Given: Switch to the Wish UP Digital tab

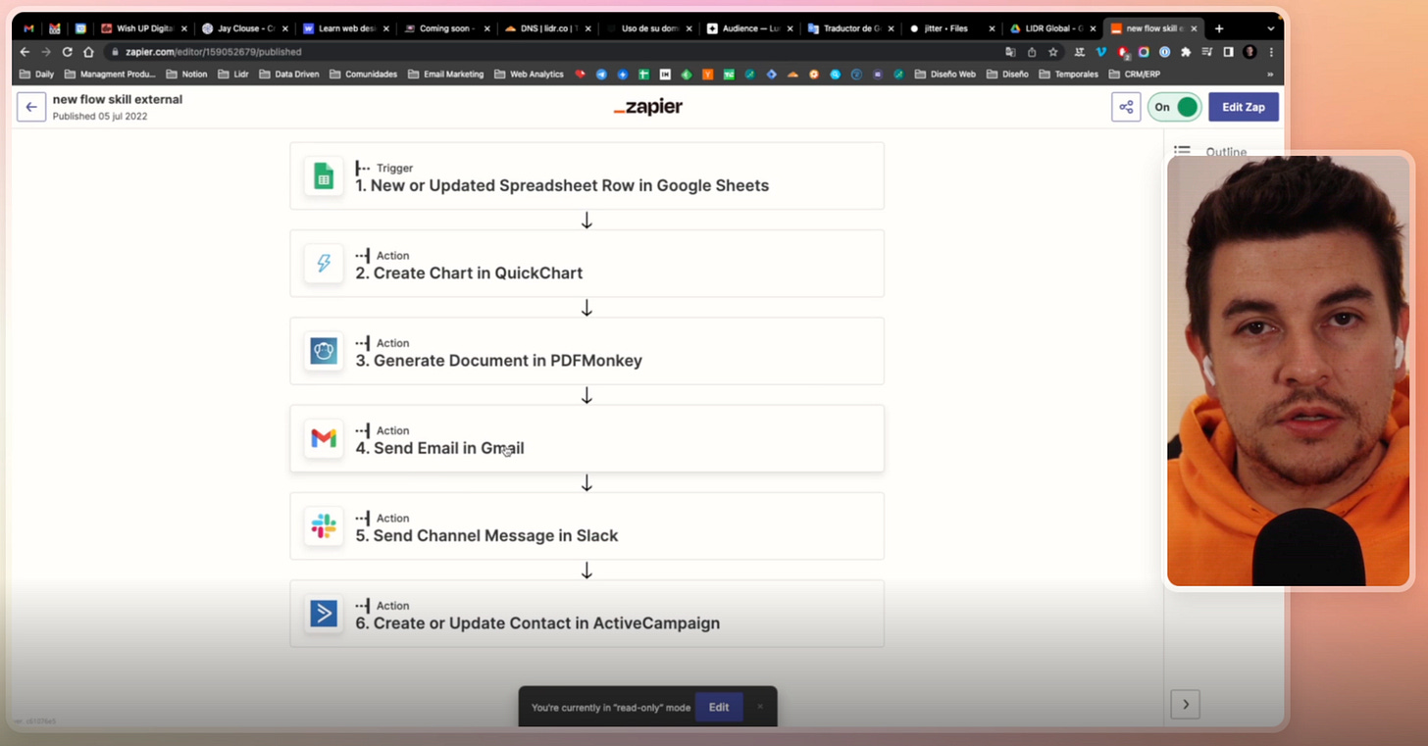Looking at the screenshot, I should tap(143, 28).
